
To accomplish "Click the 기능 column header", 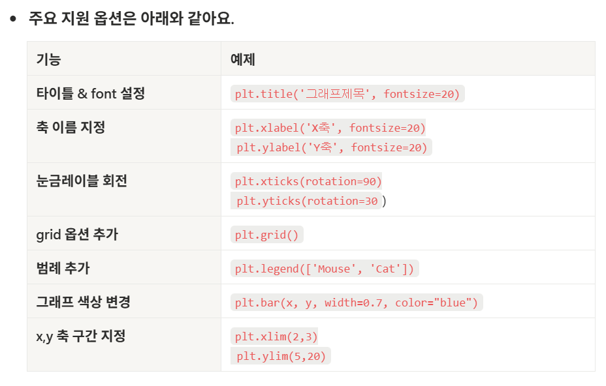I will coord(46,59).
